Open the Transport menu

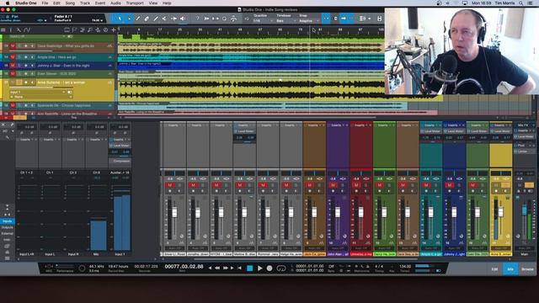point(135,3)
